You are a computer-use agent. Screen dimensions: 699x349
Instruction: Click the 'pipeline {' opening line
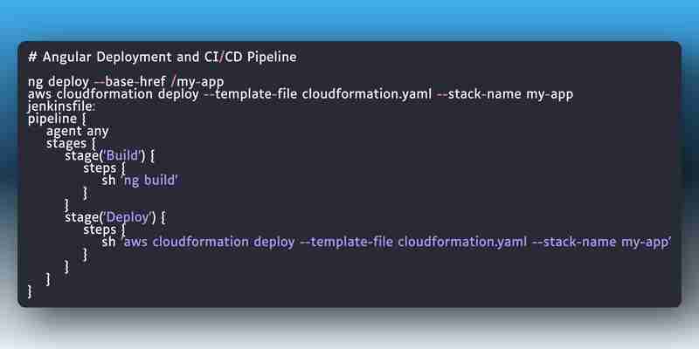point(57,120)
